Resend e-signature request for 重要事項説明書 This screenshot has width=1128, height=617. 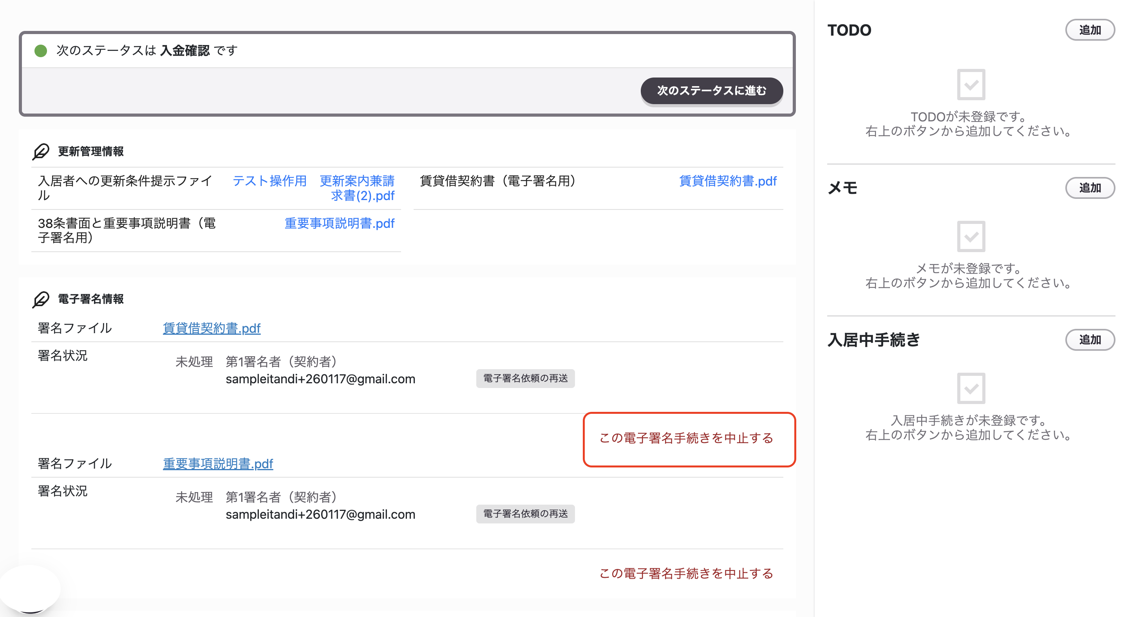tap(525, 513)
